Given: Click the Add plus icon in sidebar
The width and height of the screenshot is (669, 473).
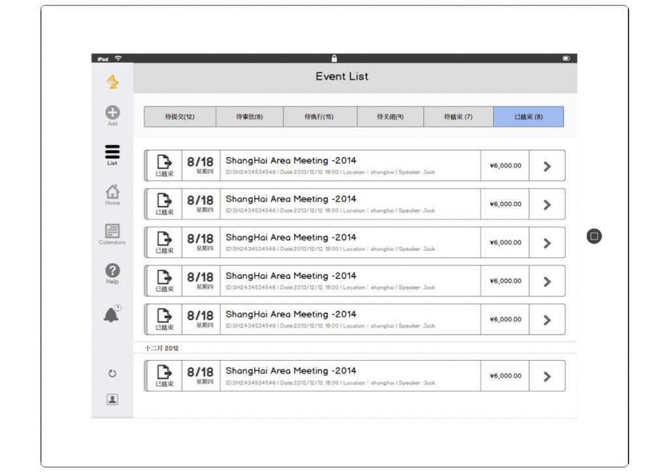Looking at the screenshot, I should tap(112, 114).
